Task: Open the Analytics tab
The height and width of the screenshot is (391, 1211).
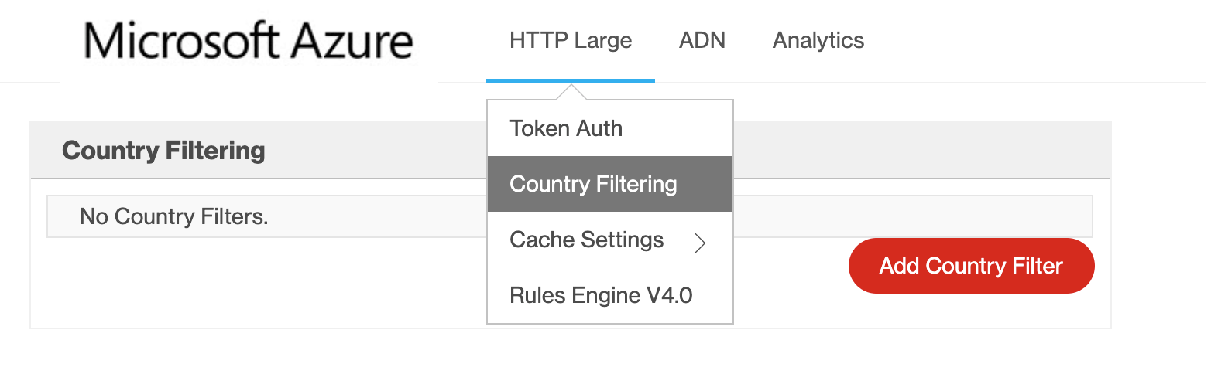Action: tap(818, 40)
